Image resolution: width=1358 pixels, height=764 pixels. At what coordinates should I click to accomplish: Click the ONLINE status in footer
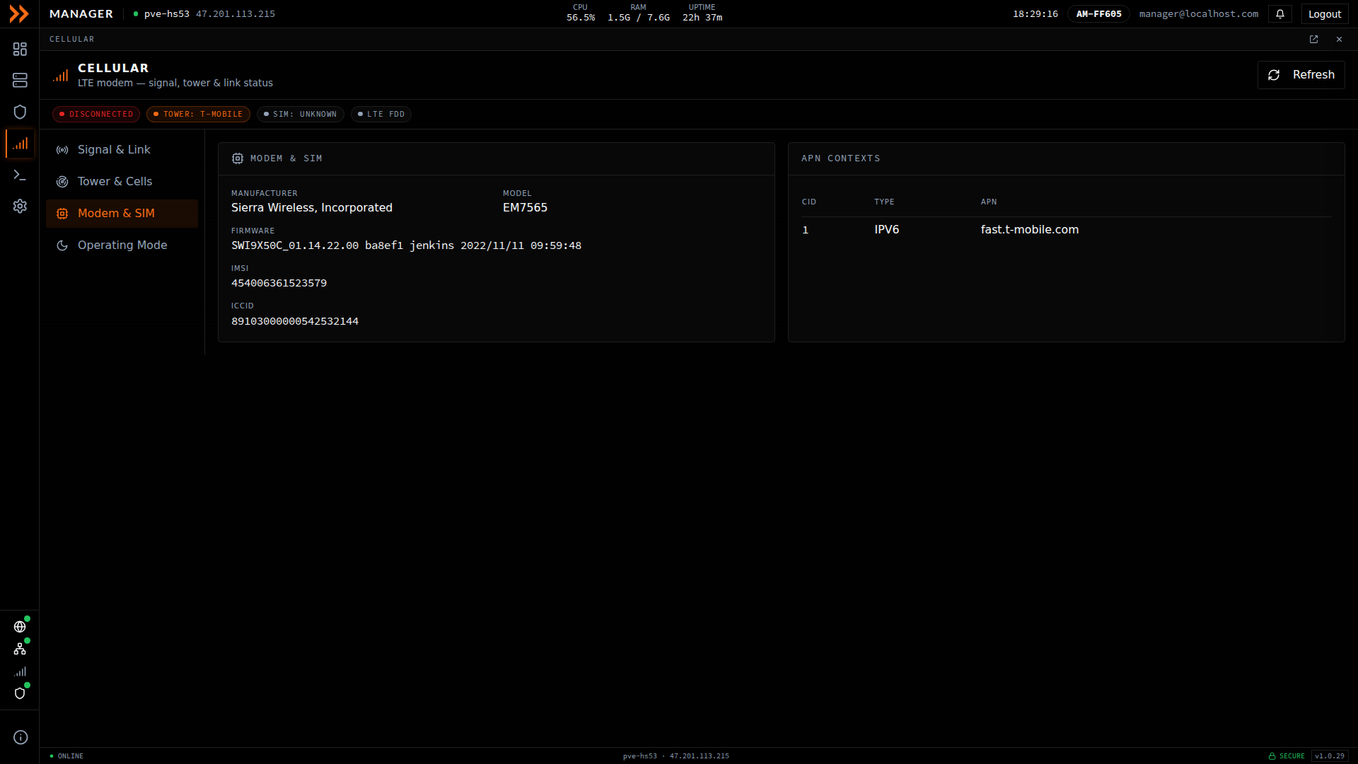tap(66, 756)
